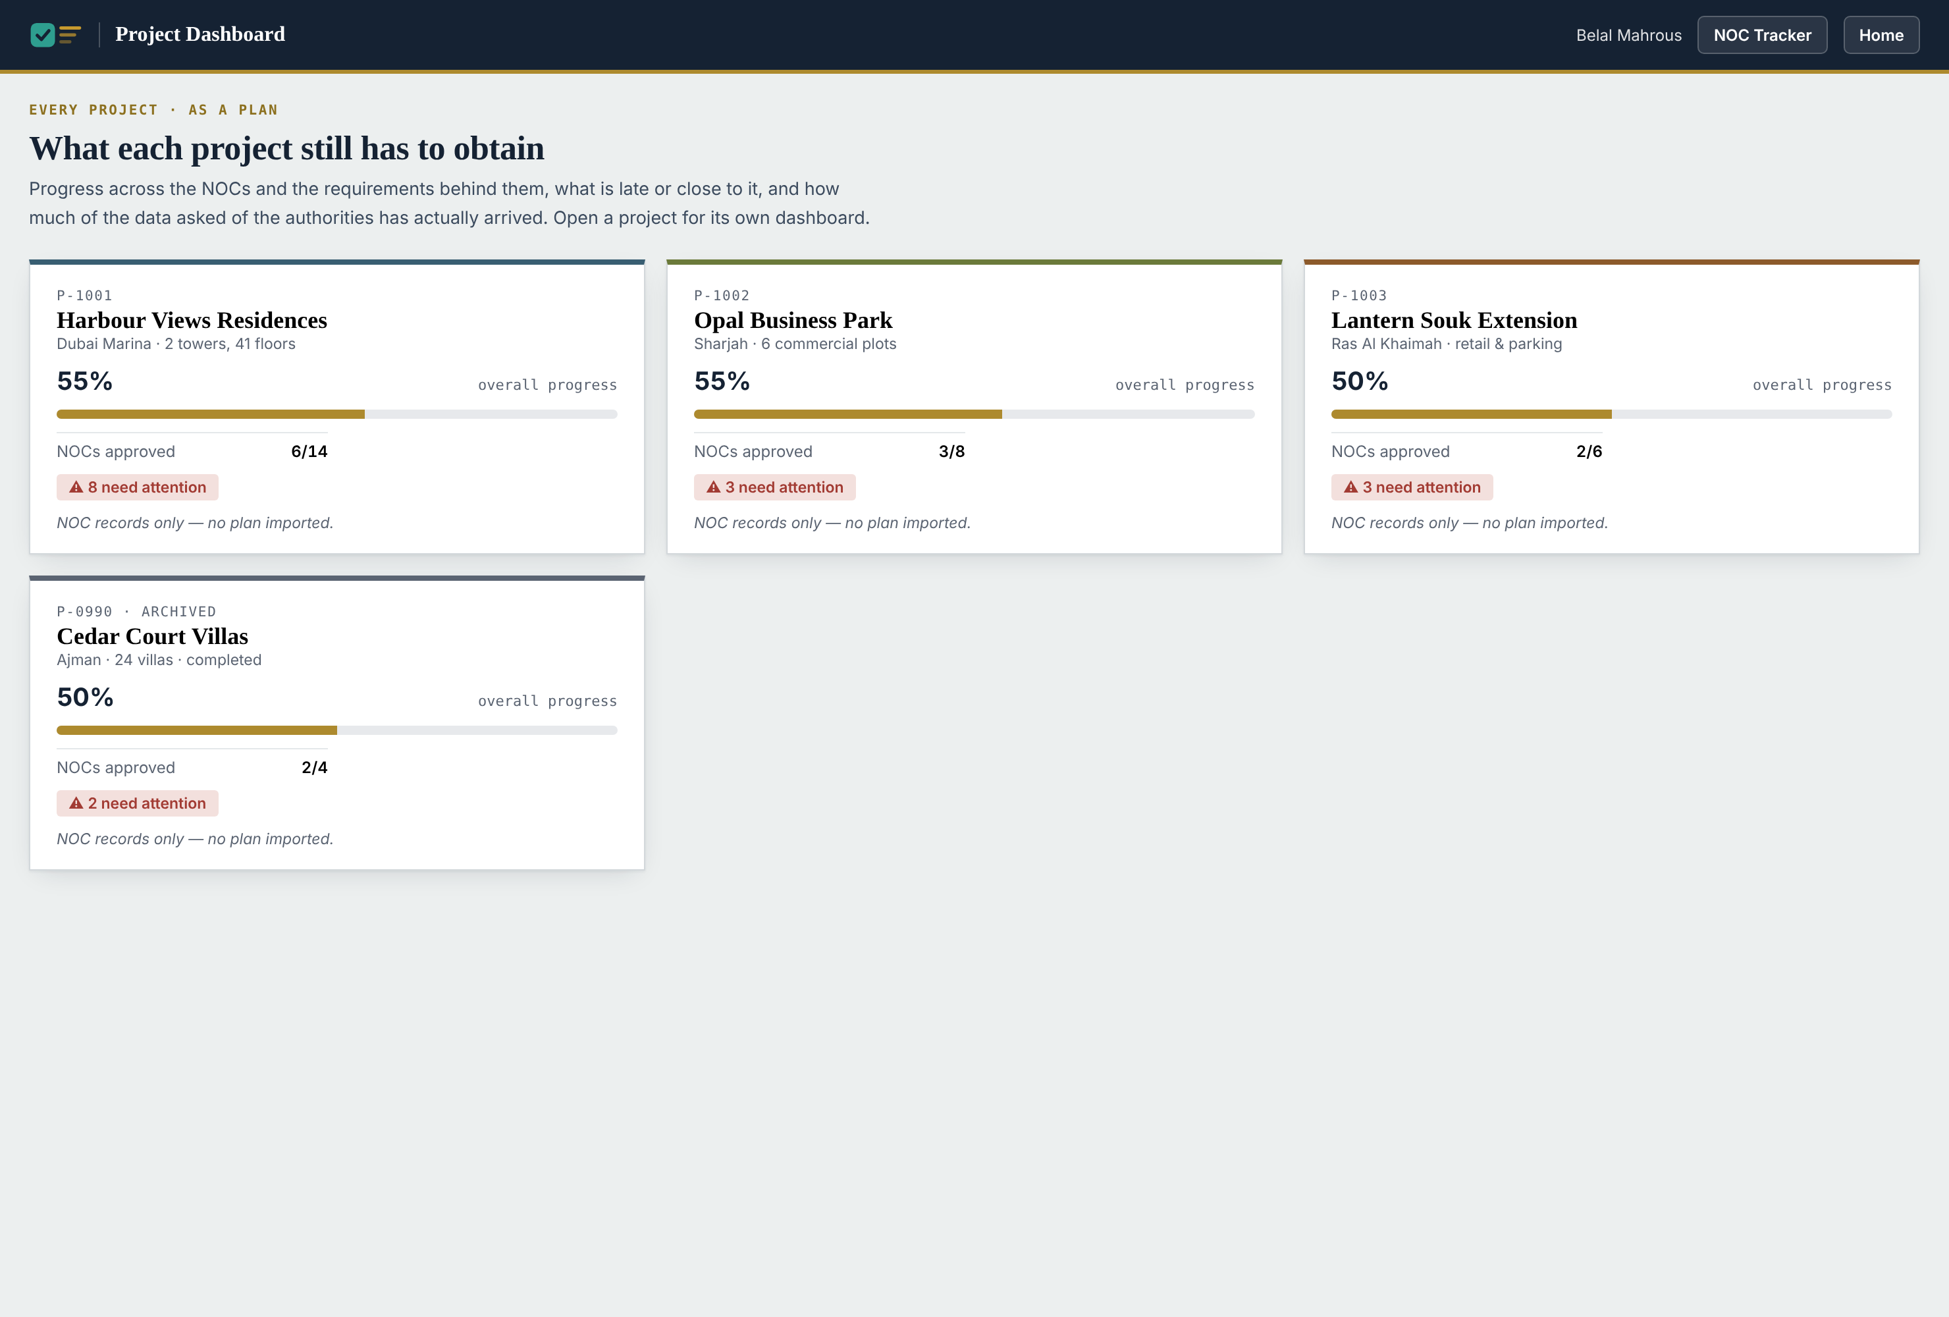Click the 2/4 NOCs approved value
1949x1317 pixels.
click(315, 768)
